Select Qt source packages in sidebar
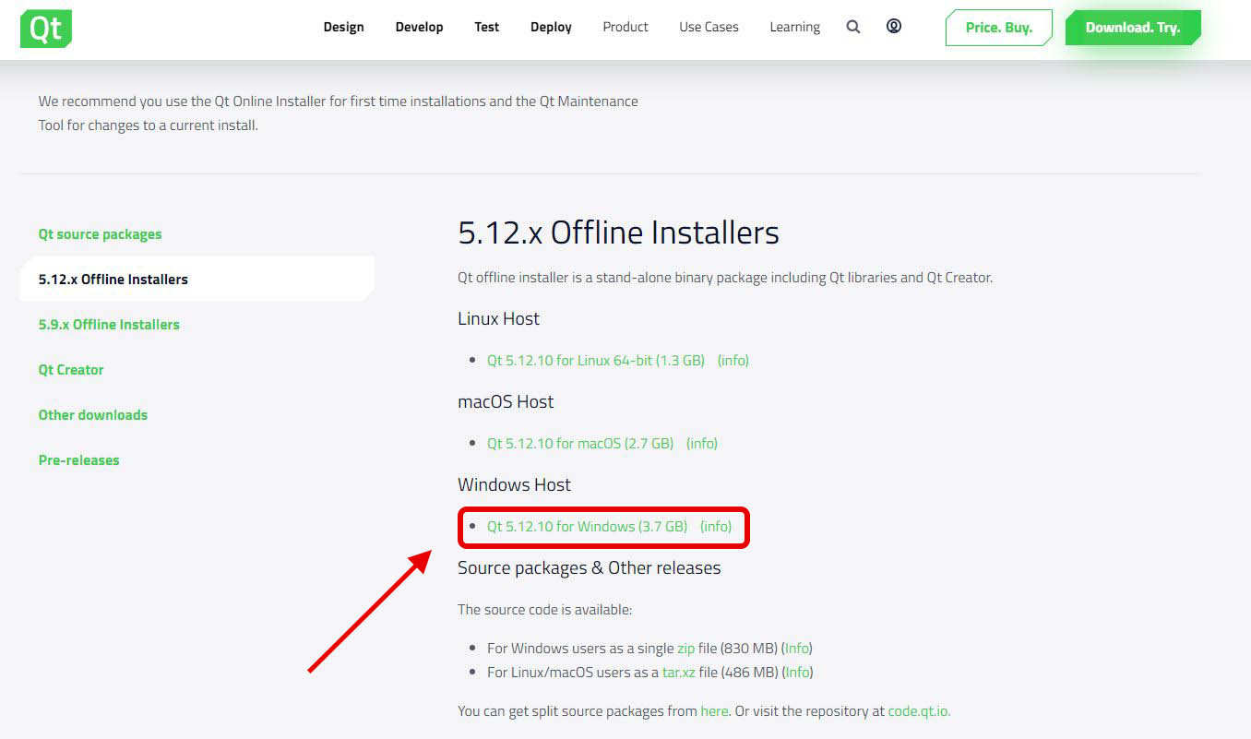This screenshot has height=739, width=1251. click(100, 234)
